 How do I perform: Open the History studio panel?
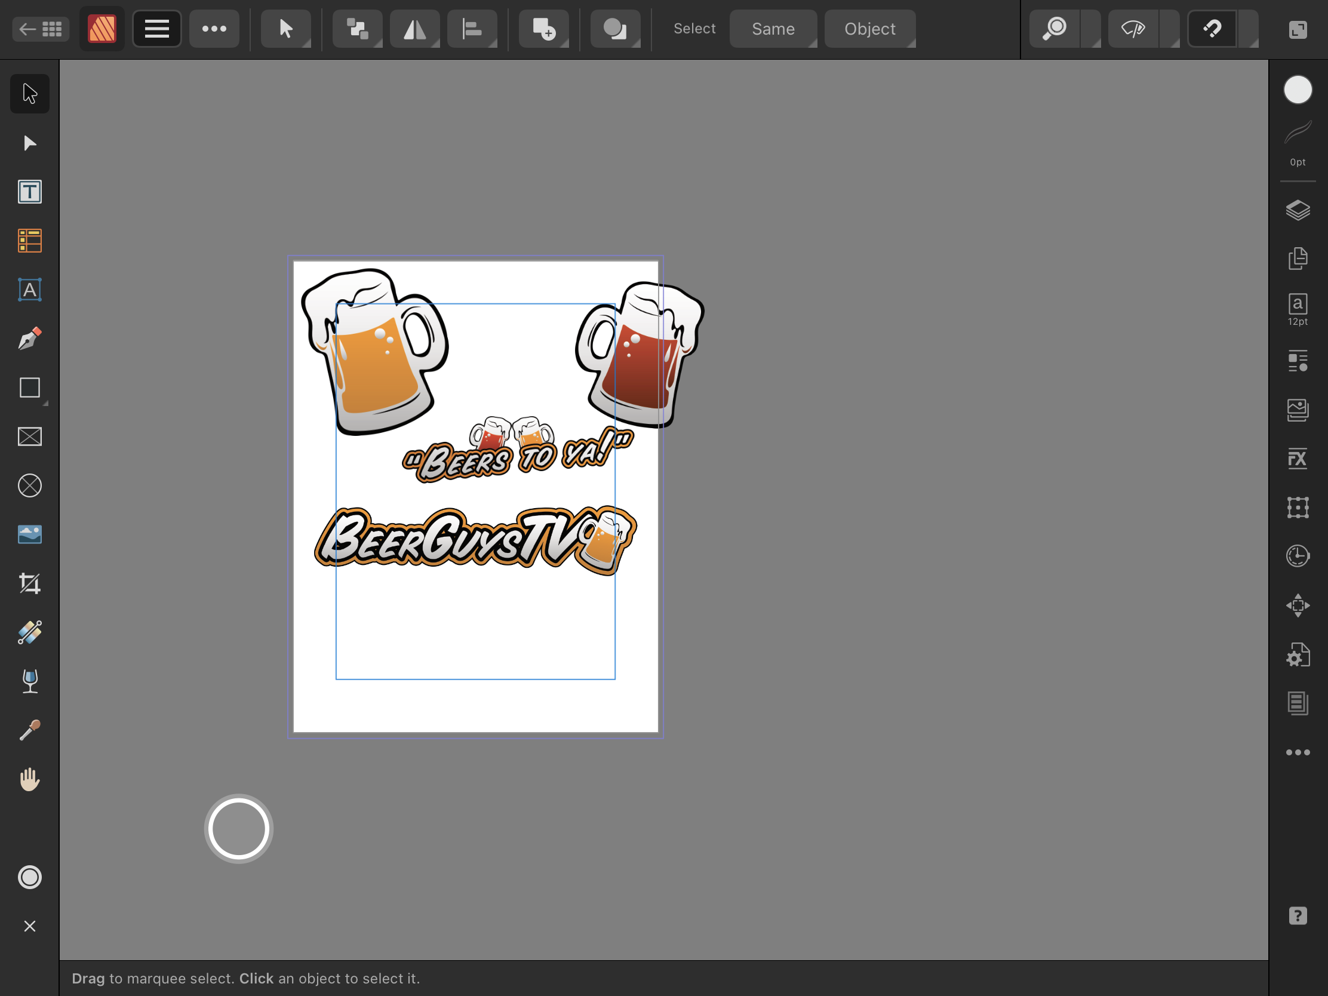pyautogui.click(x=1298, y=557)
